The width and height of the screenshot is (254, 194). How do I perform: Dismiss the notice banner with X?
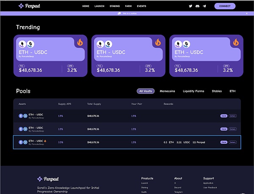pos(247,14)
